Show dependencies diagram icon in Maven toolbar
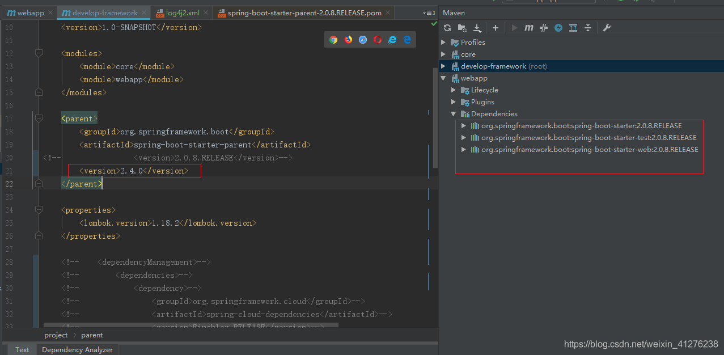 pos(573,28)
